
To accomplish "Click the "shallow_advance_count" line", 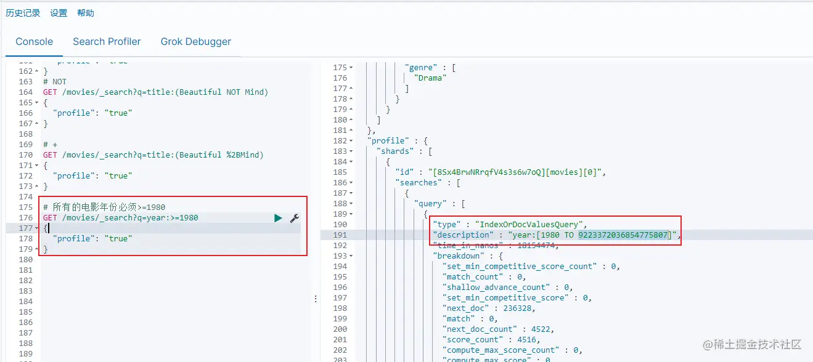I will coord(507,288).
